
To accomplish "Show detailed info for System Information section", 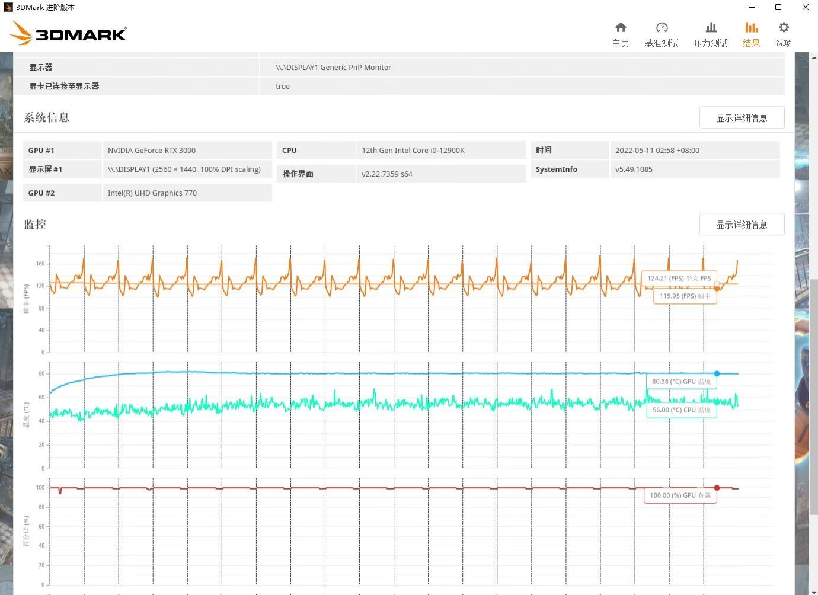I will coord(742,118).
